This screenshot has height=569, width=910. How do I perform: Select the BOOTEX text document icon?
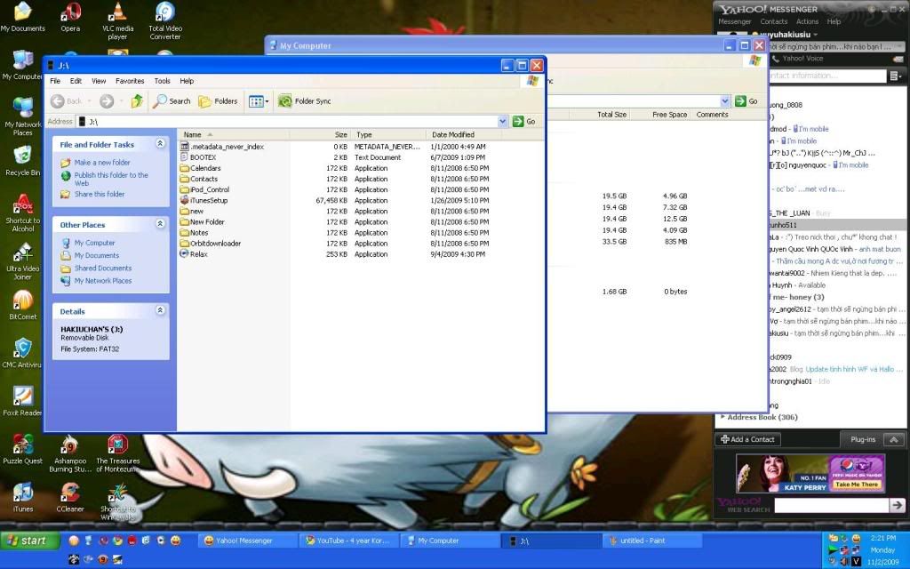point(185,157)
